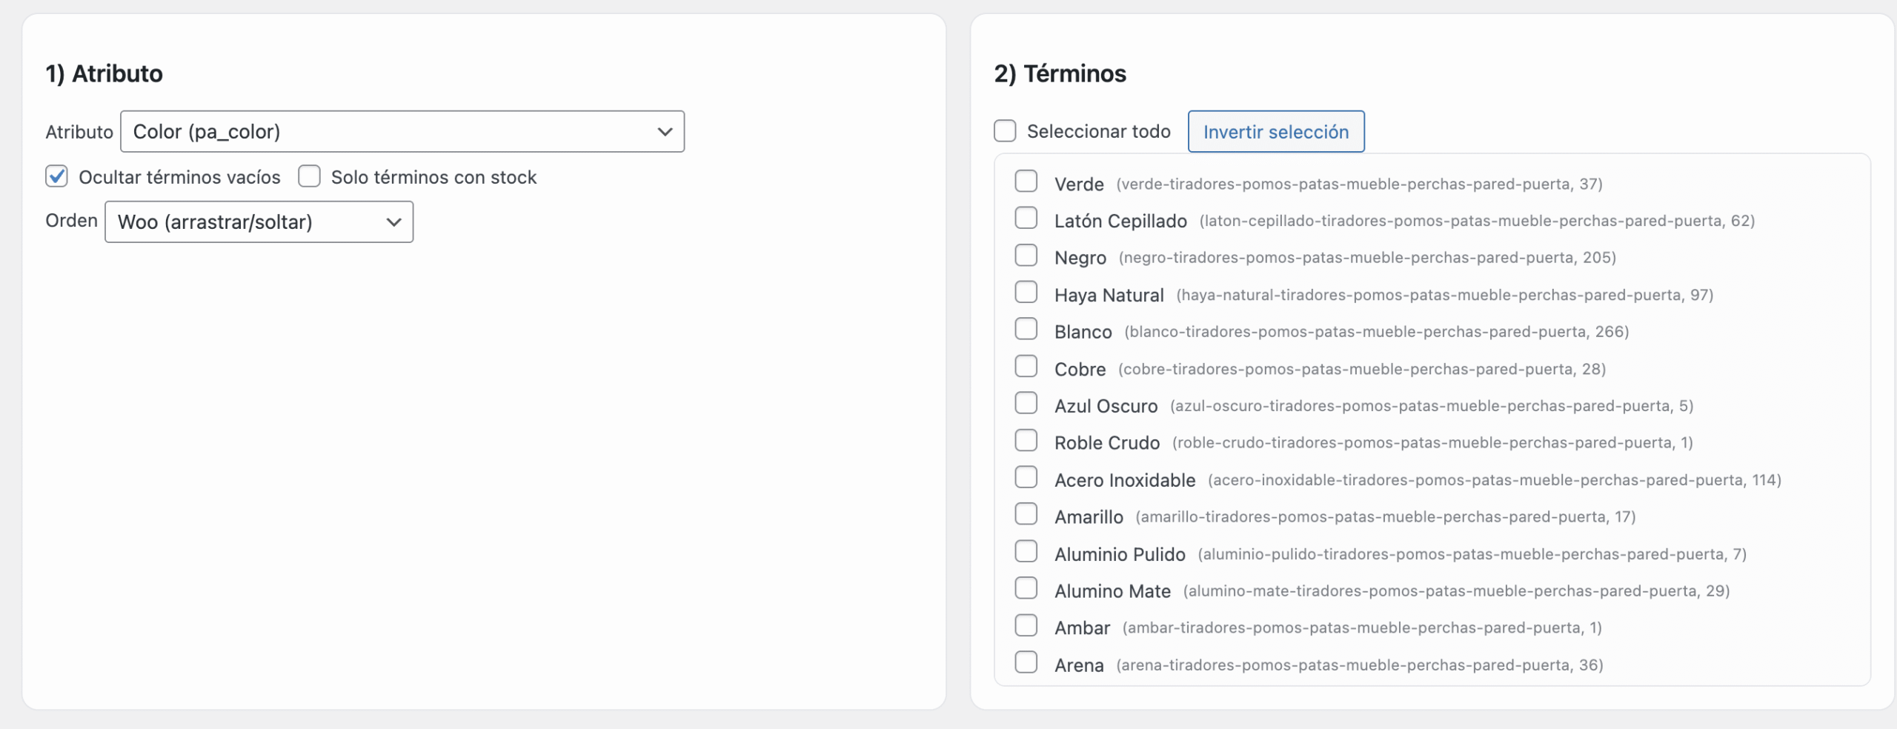Click the Invertir selección button
Viewport: 1897px width, 729px height.
pyautogui.click(x=1275, y=132)
